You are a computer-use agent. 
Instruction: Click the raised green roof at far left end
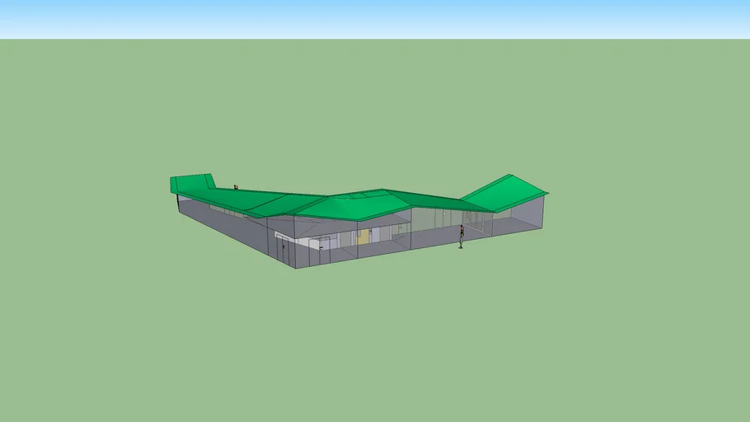[x=190, y=184]
